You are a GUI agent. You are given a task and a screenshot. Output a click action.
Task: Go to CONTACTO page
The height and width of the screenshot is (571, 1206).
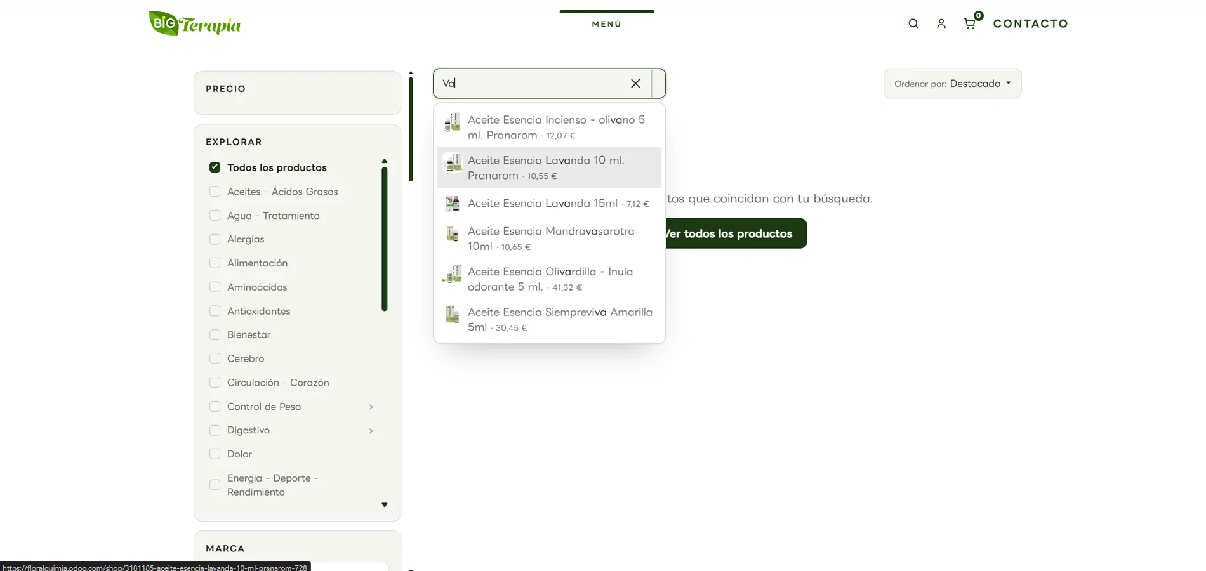pos(1031,23)
